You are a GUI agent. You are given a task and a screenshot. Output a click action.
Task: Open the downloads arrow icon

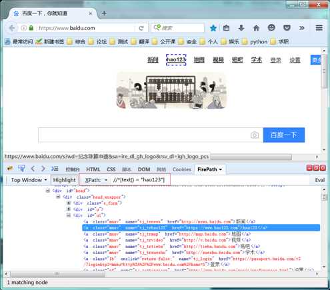pos(241,28)
